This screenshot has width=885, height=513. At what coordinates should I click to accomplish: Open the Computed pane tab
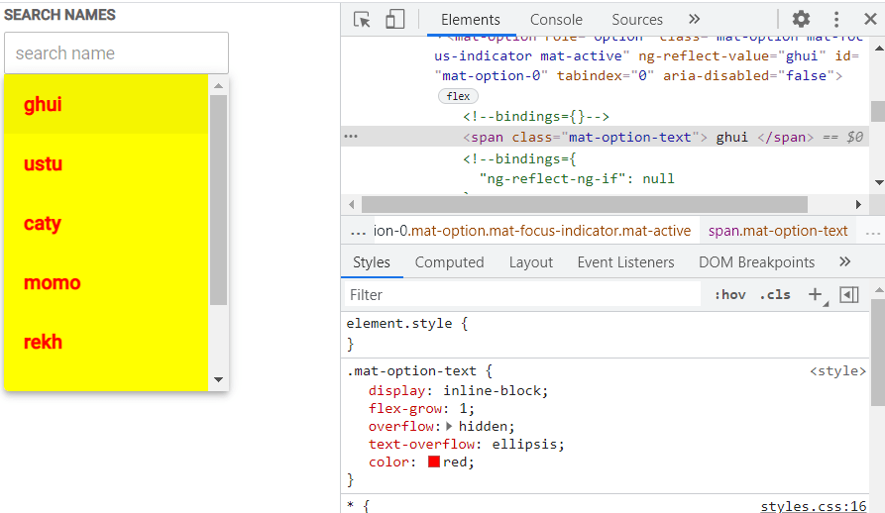coord(449,262)
